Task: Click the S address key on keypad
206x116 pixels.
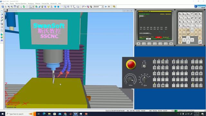Action: pyautogui.click(x=184, y=22)
